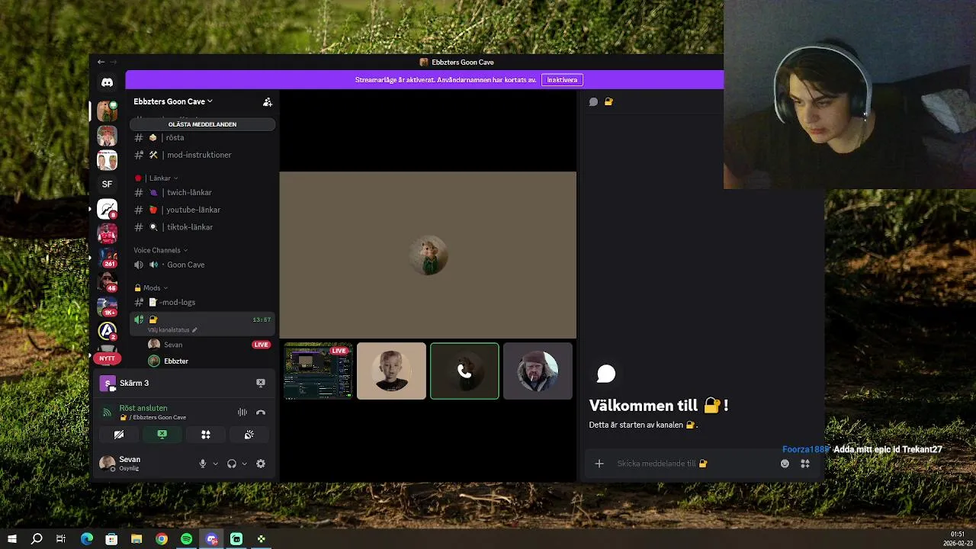Viewport: 976px width, 549px height.
Task: Click lock channel icon in chat header
Action: pyautogui.click(x=608, y=101)
